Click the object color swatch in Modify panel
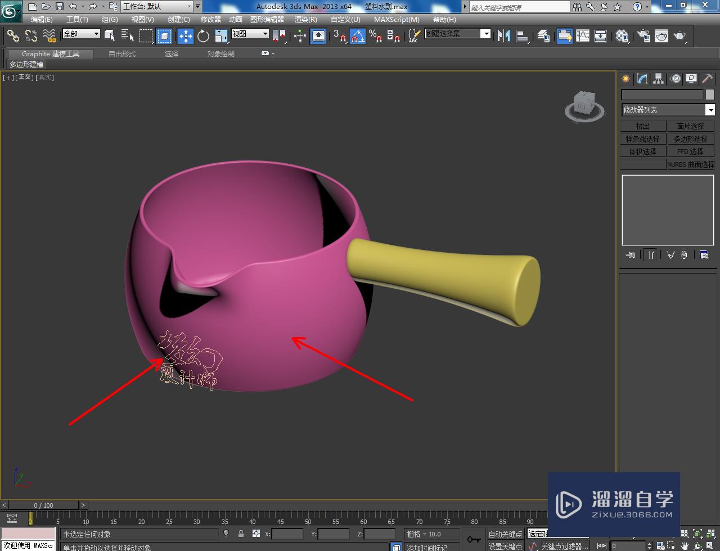 pyautogui.click(x=710, y=95)
